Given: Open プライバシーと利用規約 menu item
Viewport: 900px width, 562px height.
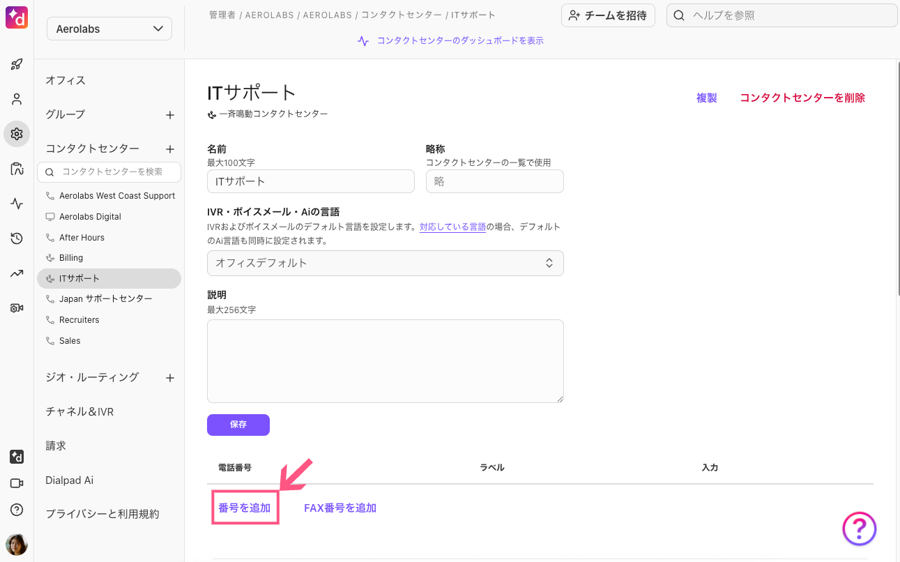Looking at the screenshot, I should (102, 514).
